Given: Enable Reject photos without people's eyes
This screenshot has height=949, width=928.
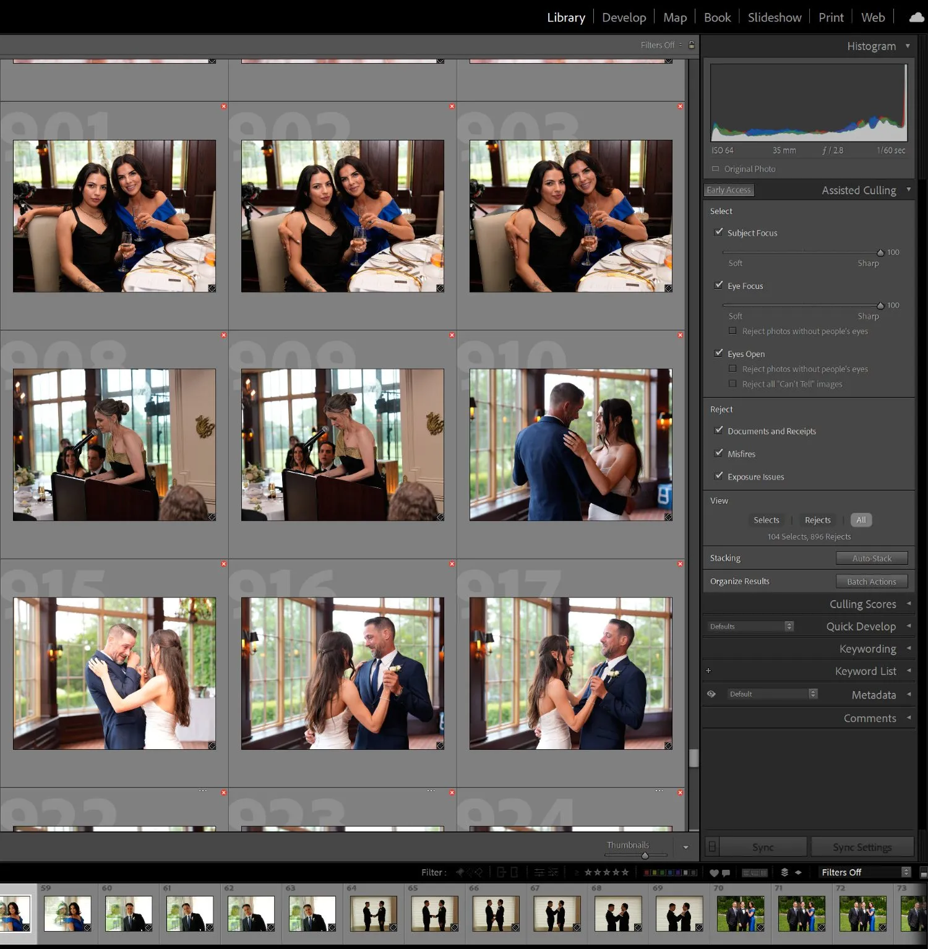Looking at the screenshot, I should (x=733, y=332).
